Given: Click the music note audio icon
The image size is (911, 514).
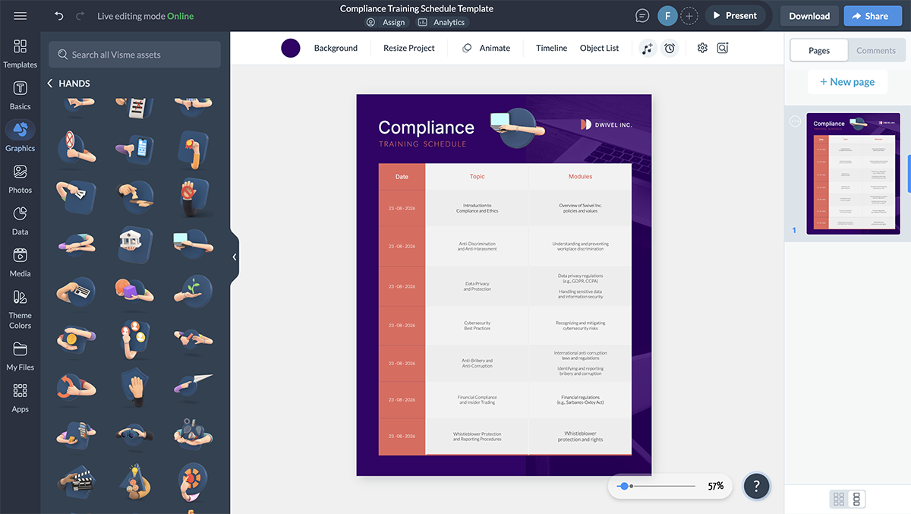Looking at the screenshot, I should (647, 48).
